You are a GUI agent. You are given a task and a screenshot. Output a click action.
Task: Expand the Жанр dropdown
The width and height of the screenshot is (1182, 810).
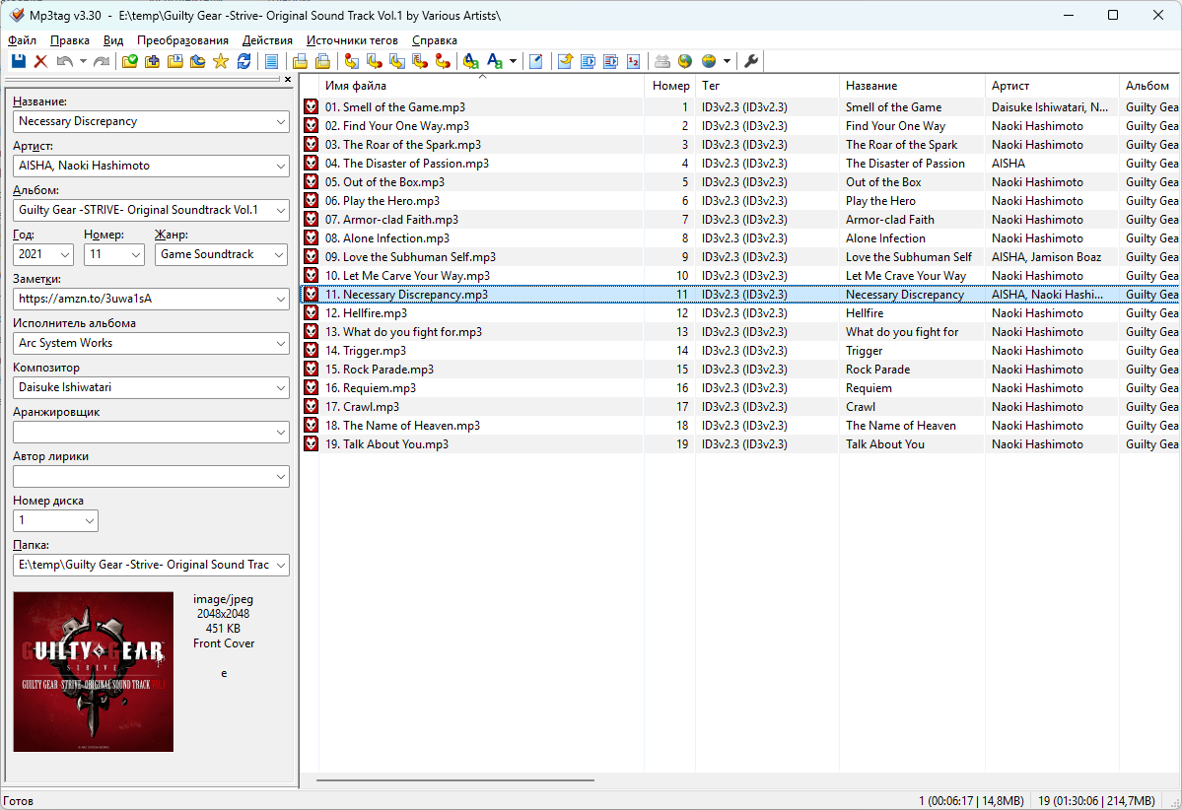pyautogui.click(x=279, y=254)
